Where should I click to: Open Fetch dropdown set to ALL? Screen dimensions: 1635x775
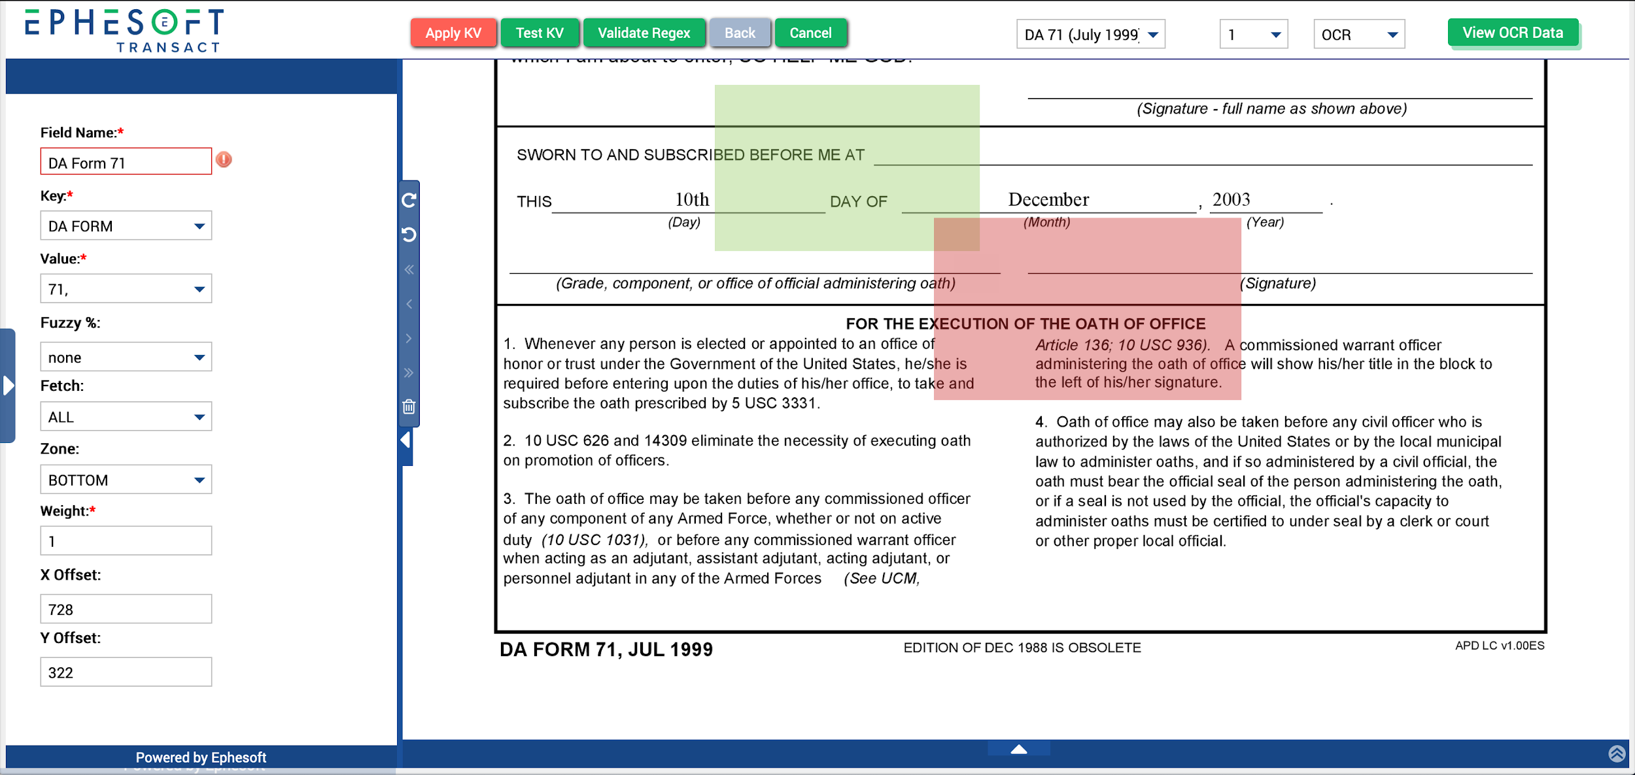pos(126,417)
